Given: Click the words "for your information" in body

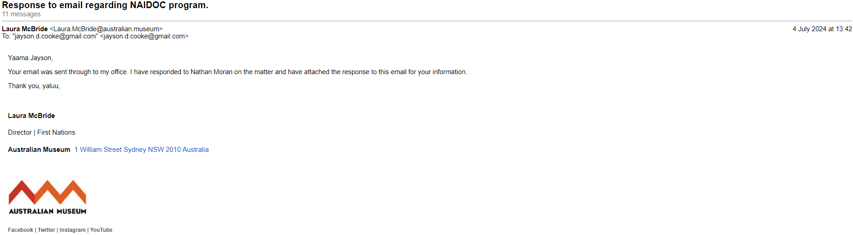Looking at the screenshot, I should coord(437,72).
